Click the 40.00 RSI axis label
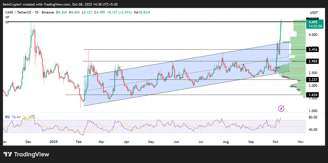 (313, 130)
